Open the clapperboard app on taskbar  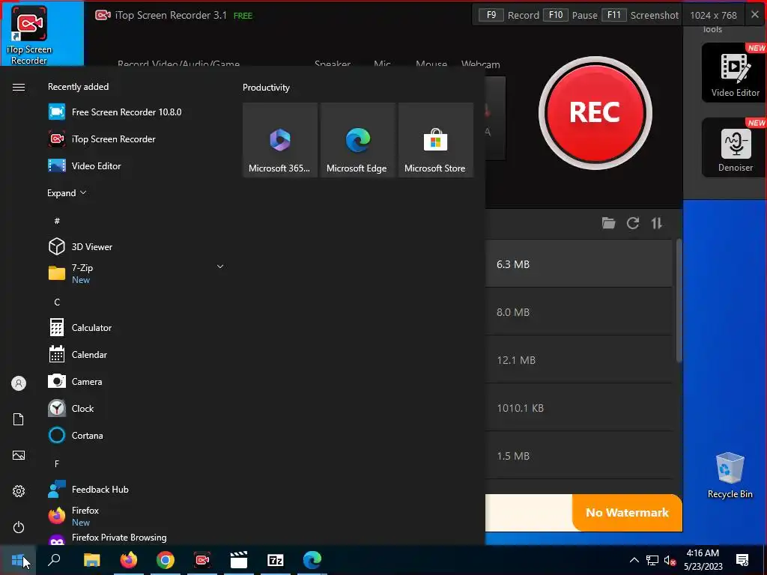coord(239,560)
